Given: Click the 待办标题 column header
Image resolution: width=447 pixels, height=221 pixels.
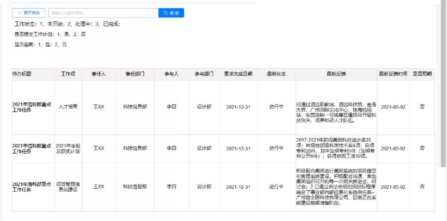Looking at the screenshot, I should pyautogui.click(x=22, y=74).
